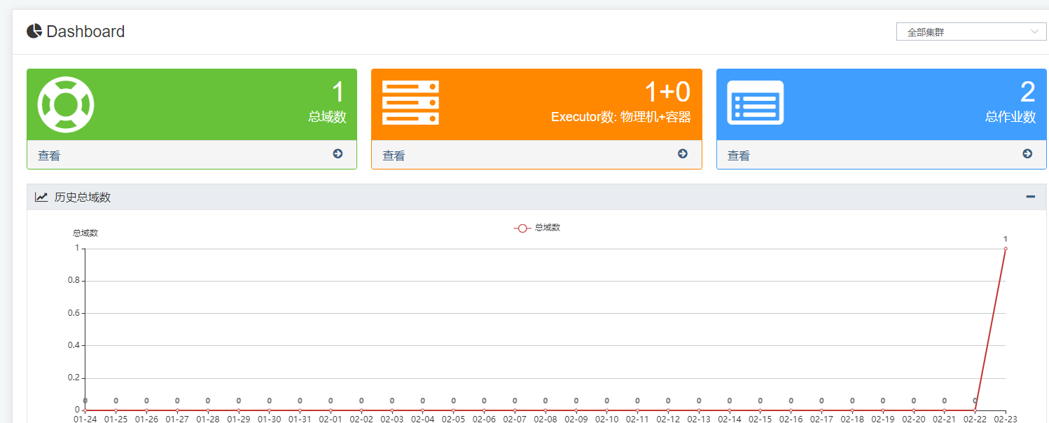Click the circled arrow beside 查看 on the green card
Image resolution: width=1049 pixels, height=423 pixels.
337,153
